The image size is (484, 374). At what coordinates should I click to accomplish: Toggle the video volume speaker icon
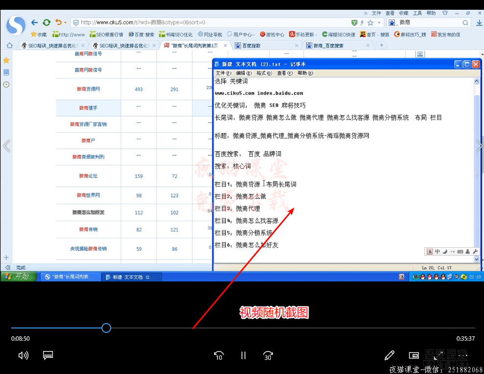tap(23, 355)
